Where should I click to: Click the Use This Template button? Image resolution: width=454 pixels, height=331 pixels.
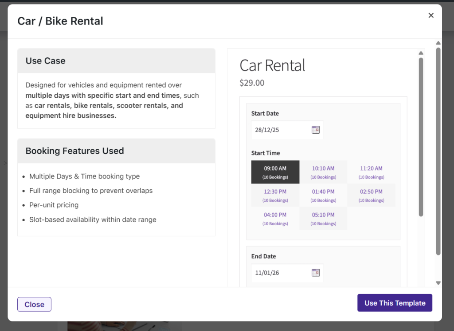point(395,303)
